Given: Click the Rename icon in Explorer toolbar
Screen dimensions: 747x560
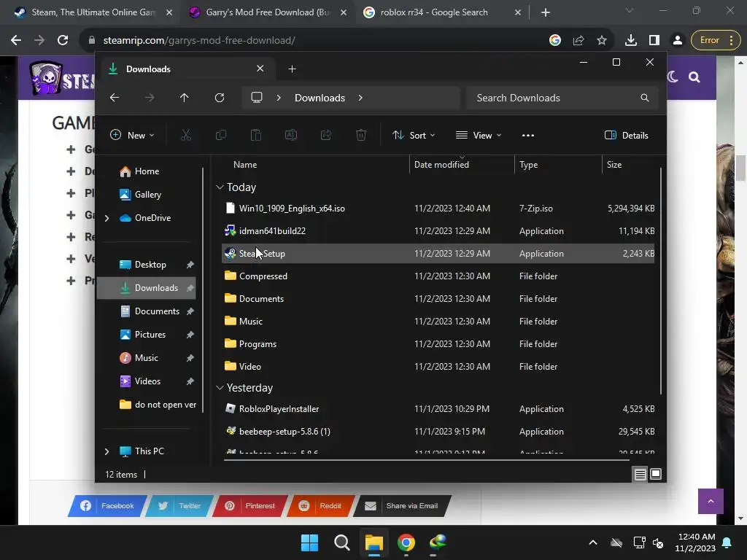Looking at the screenshot, I should point(290,135).
